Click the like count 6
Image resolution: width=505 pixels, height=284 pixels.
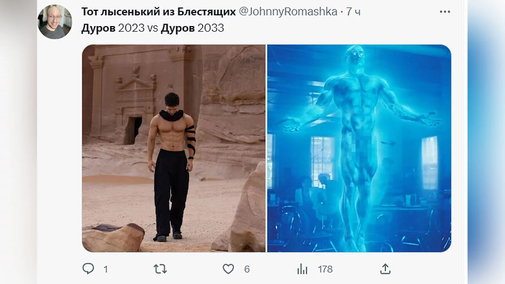click(x=247, y=269)
